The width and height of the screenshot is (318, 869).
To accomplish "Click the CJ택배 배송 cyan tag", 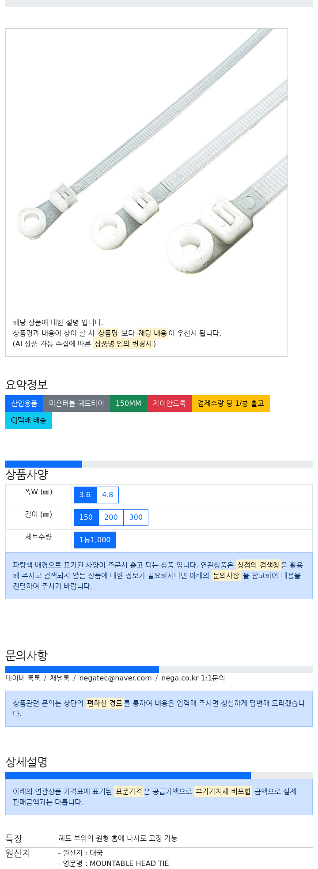I will [x=29, y=420].
